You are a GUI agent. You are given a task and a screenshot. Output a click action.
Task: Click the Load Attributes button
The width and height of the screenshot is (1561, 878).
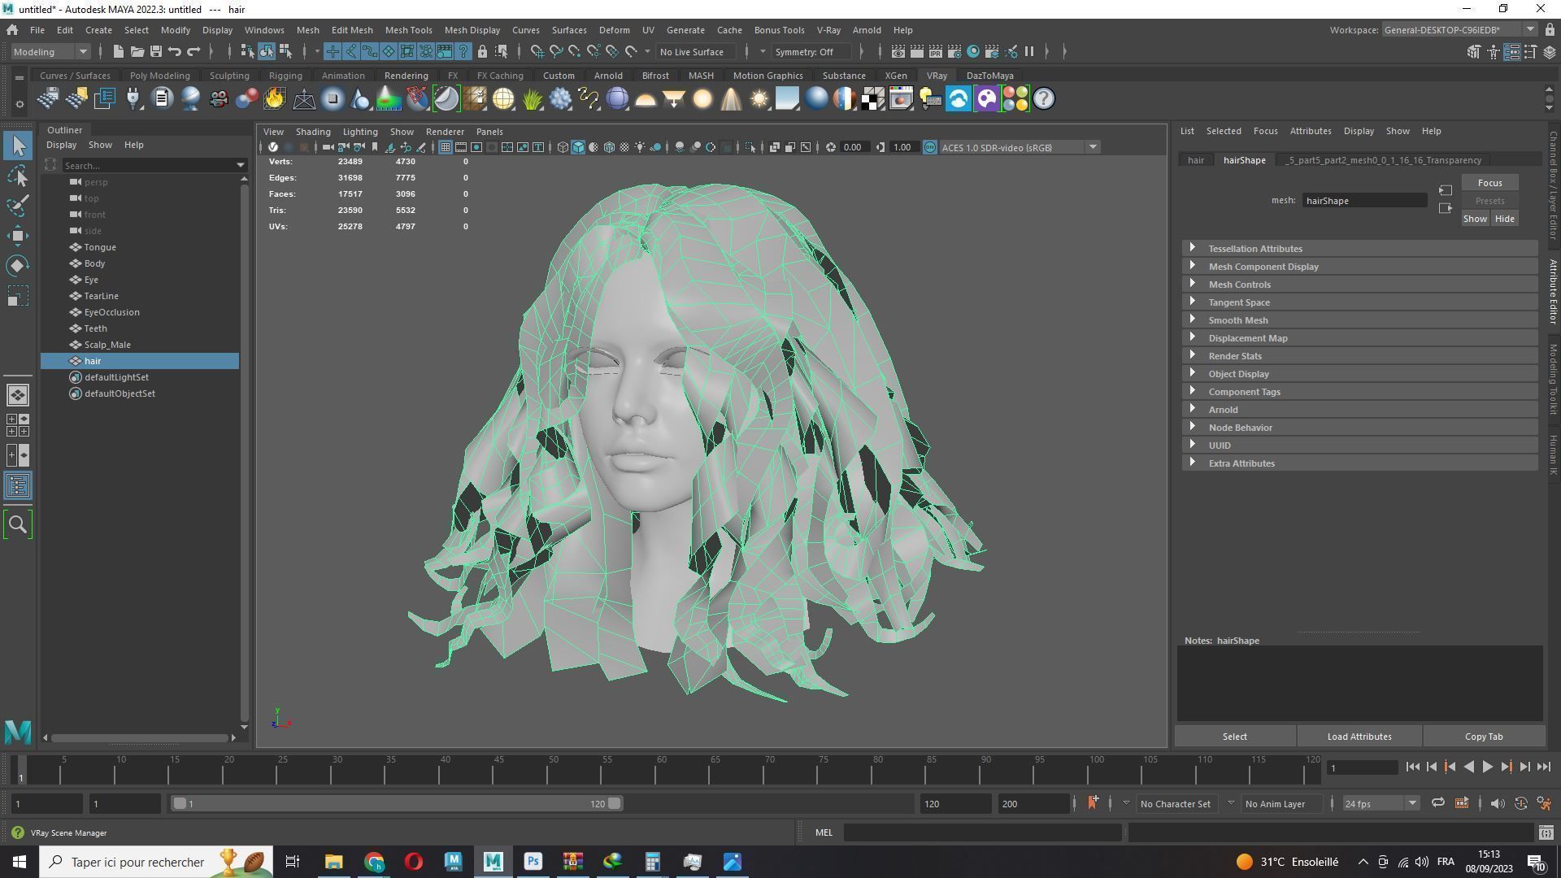click(1359, 737)
